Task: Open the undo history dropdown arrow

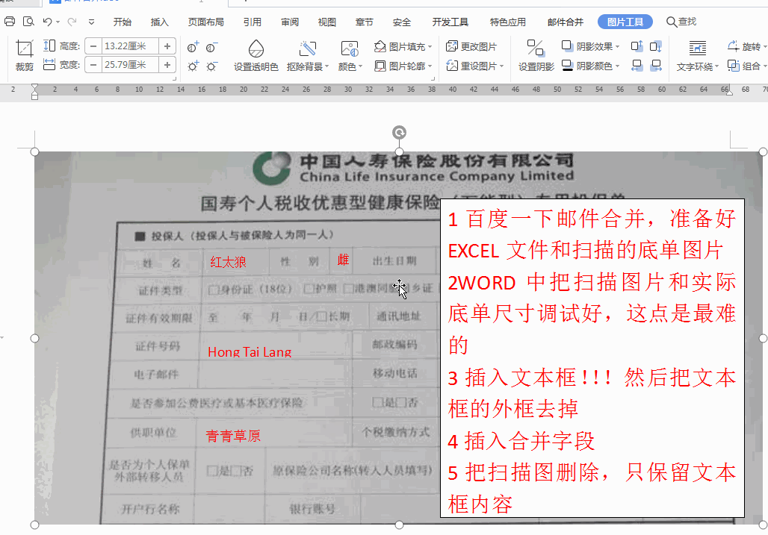Action: pyautogui.click(x=58, y=22)
